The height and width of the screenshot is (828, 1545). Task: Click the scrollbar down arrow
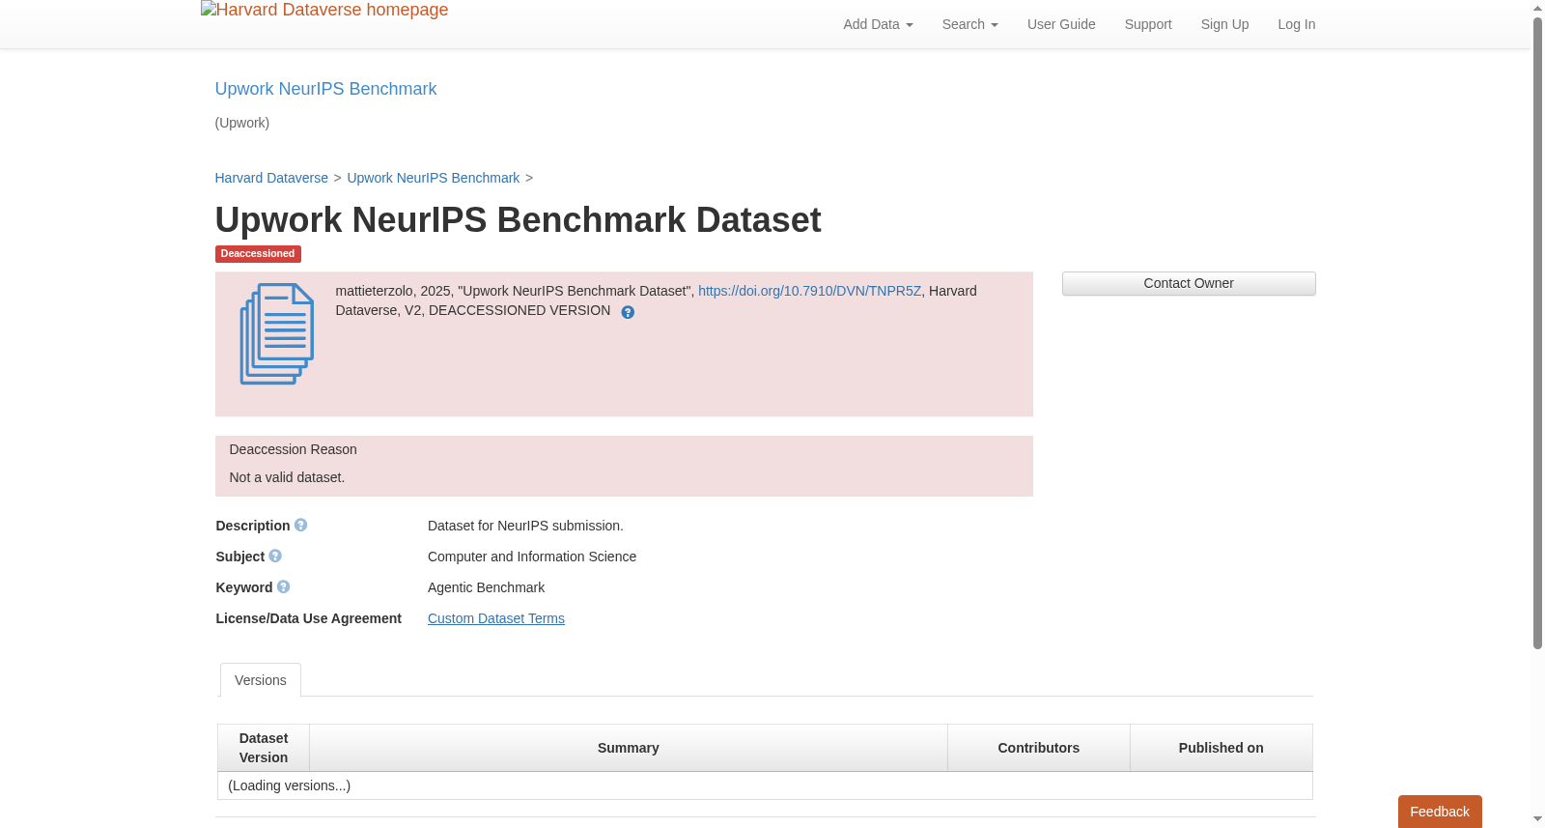1537,819
